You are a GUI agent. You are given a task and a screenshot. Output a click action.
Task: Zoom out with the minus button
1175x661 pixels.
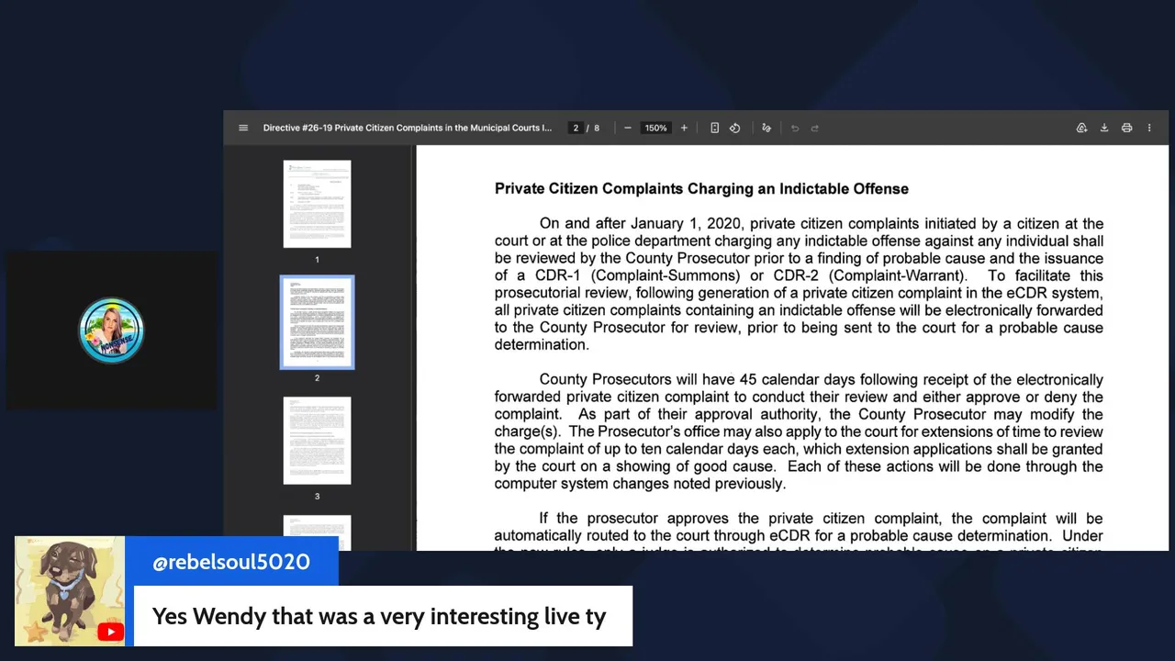pyautogui.click(x=627, y=128)
